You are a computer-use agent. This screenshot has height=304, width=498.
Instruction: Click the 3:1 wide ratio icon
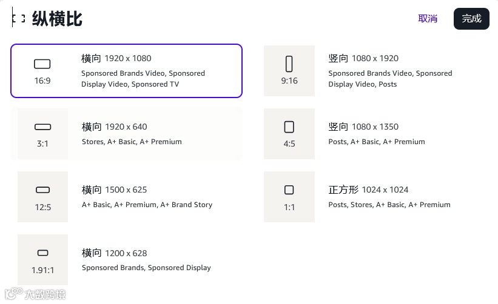point(42,127)
